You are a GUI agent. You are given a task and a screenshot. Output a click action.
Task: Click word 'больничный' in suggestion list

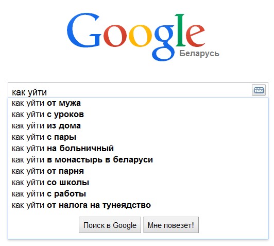tap(87, 149)
